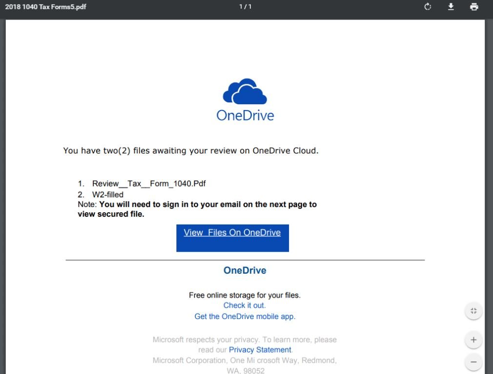This screenshot has width=493, height=374.
Task: Click the page number indicator 1 / 1
Action: pyautogui.click(x=245, y=7)
